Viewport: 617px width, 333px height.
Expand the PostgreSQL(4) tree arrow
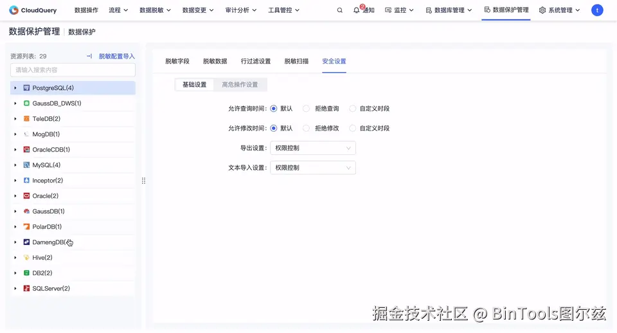(x=15, y=88)
